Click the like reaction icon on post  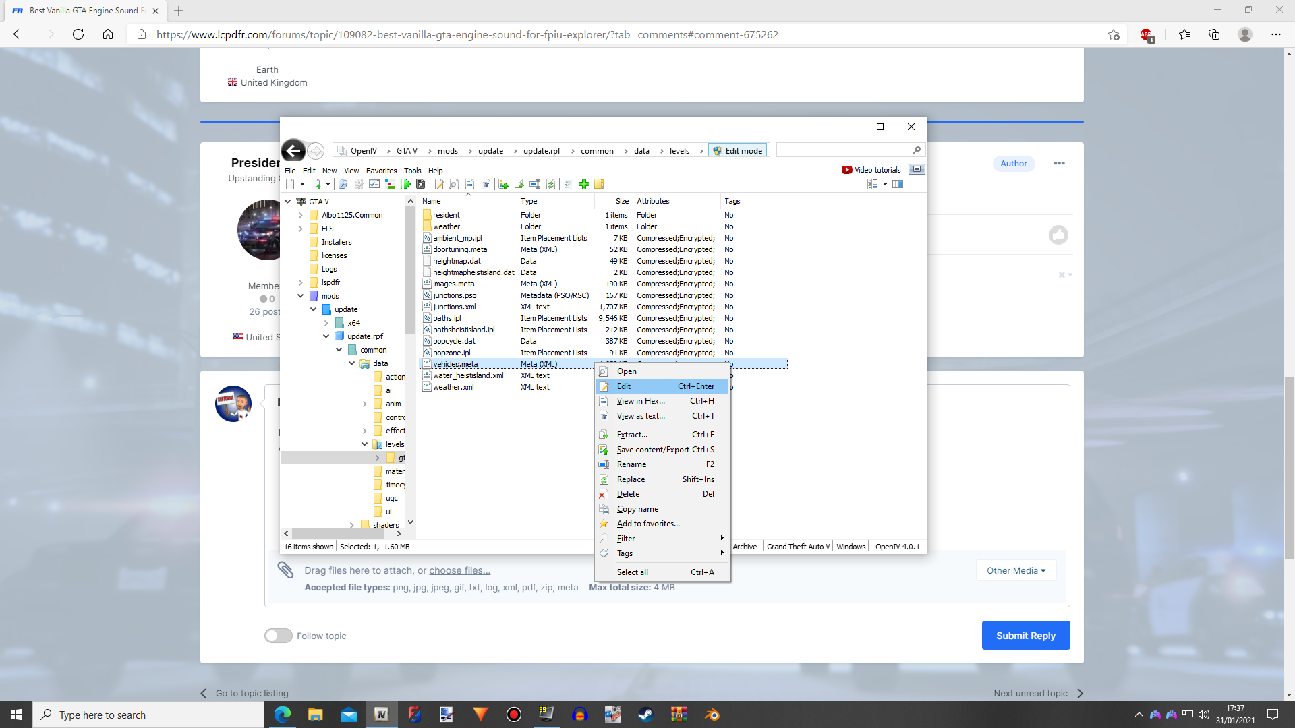click(x=1058, y=235)
